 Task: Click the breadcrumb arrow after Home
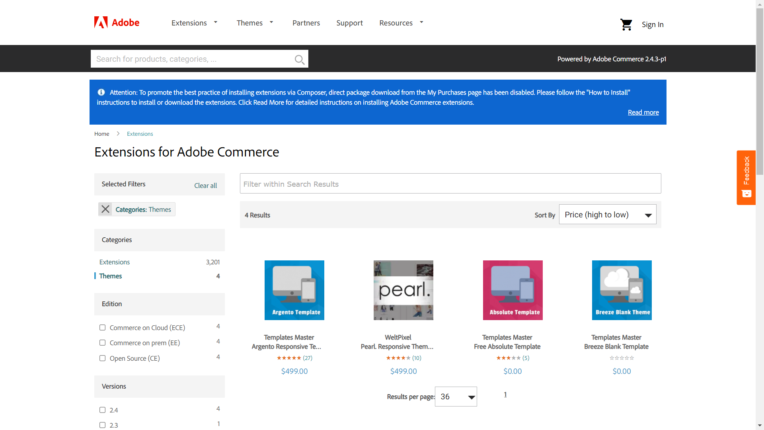pos(118,134)
